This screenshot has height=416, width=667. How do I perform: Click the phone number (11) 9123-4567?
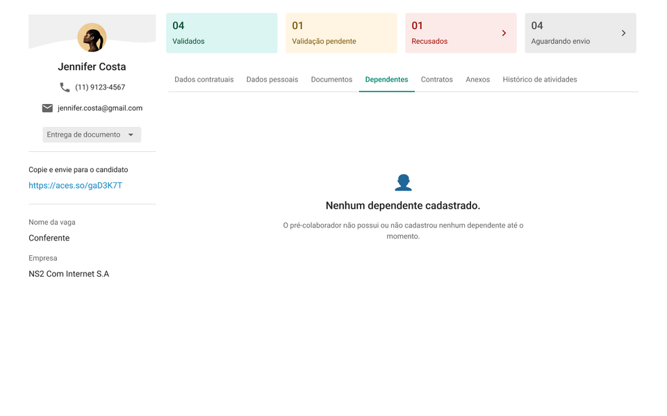(x=100, y=87)
